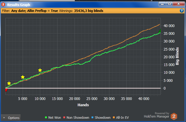This screenshot has width=186, height=122.
Task: Click the filter text 'Any date; Allin Preflop = True'
Action: click(35, 11)
